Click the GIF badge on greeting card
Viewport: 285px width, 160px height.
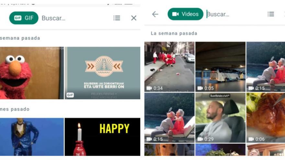click(70, 95)
